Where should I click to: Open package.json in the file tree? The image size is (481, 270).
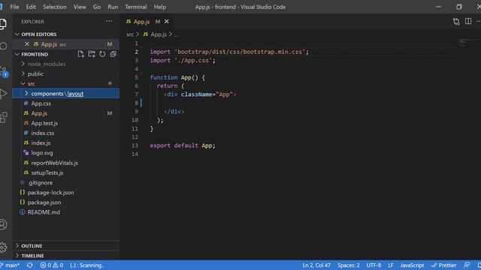[65, 202]
